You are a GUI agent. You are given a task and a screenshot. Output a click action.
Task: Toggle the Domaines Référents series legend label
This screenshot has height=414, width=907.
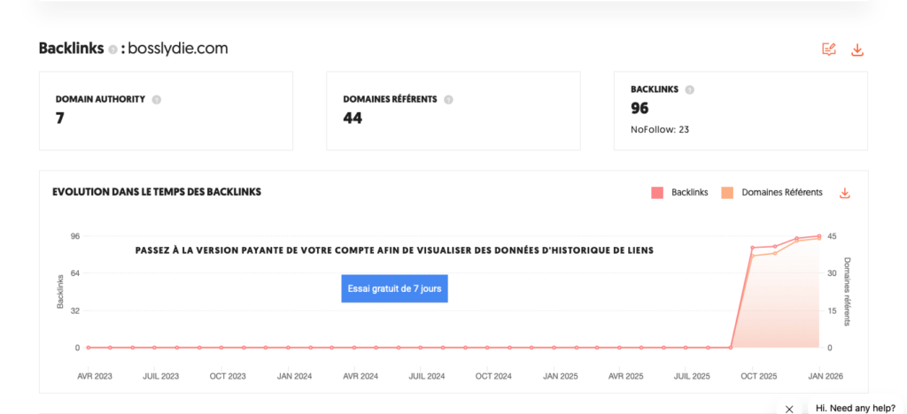click(781, 193)
